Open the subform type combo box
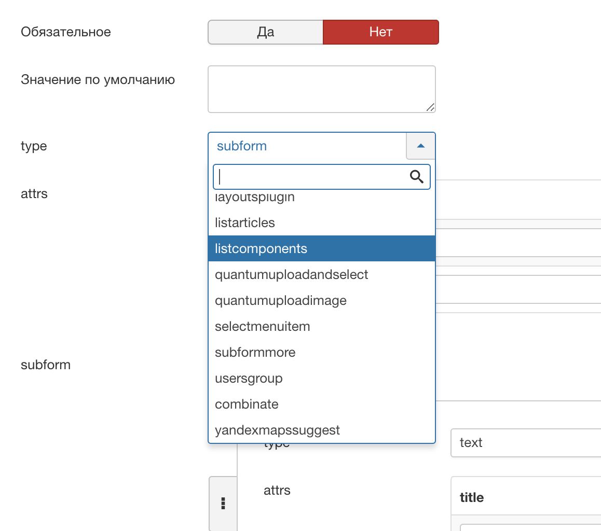Viewport: 601px width, 531px height. (x=321, y=146)
